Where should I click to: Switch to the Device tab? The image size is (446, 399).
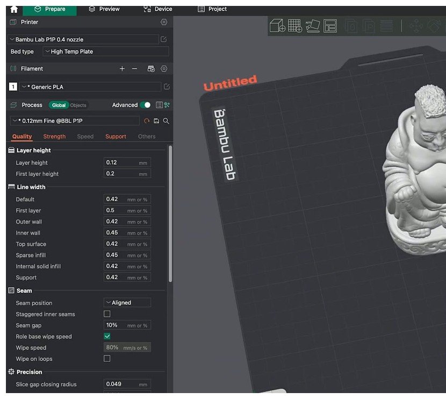coord(158,9)
